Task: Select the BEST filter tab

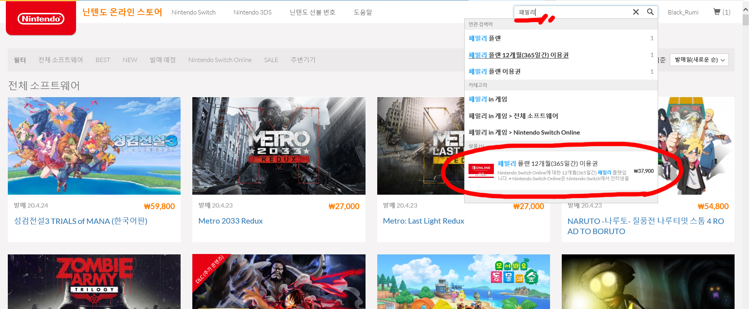Action: (x=103, y=60)
